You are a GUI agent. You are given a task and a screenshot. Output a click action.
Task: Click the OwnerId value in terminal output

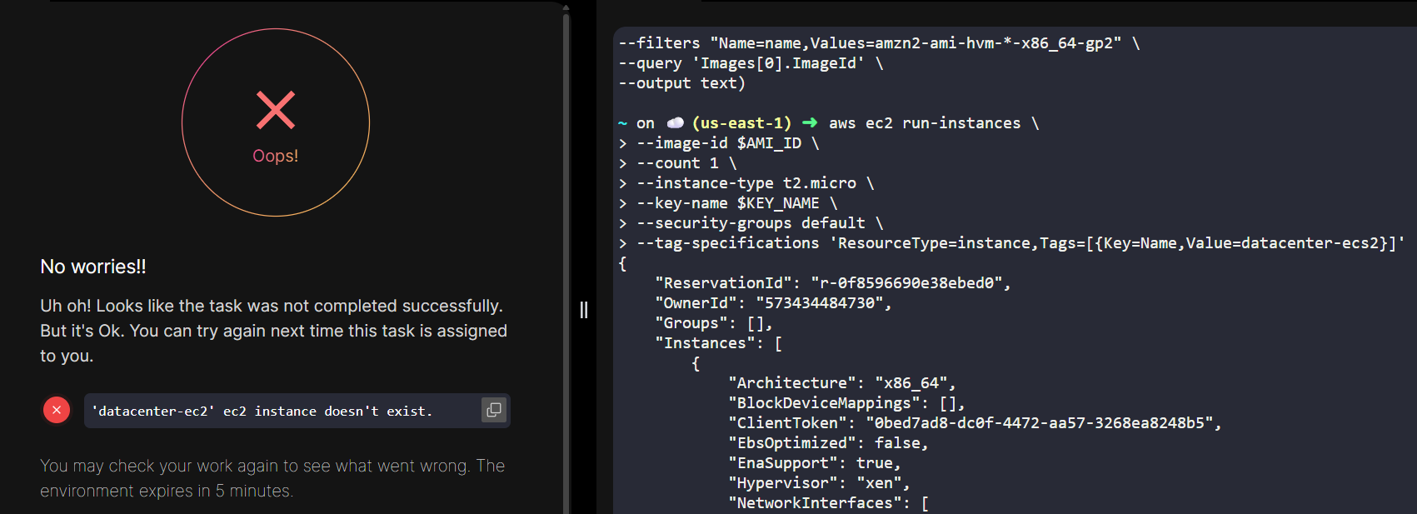(823, 303)
